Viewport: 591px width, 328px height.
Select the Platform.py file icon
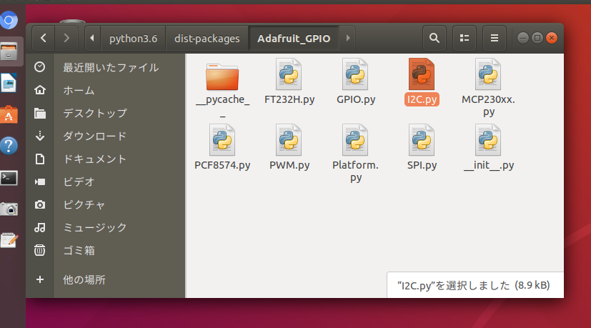tap(355, 140)
